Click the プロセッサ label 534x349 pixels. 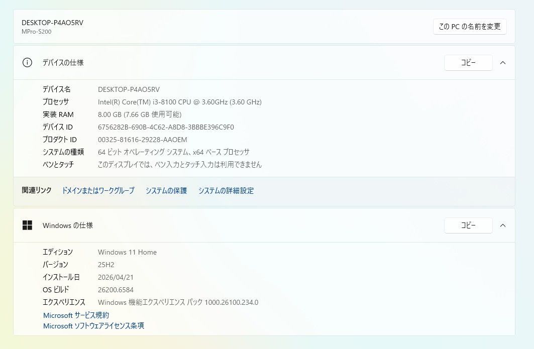point(56,102)
